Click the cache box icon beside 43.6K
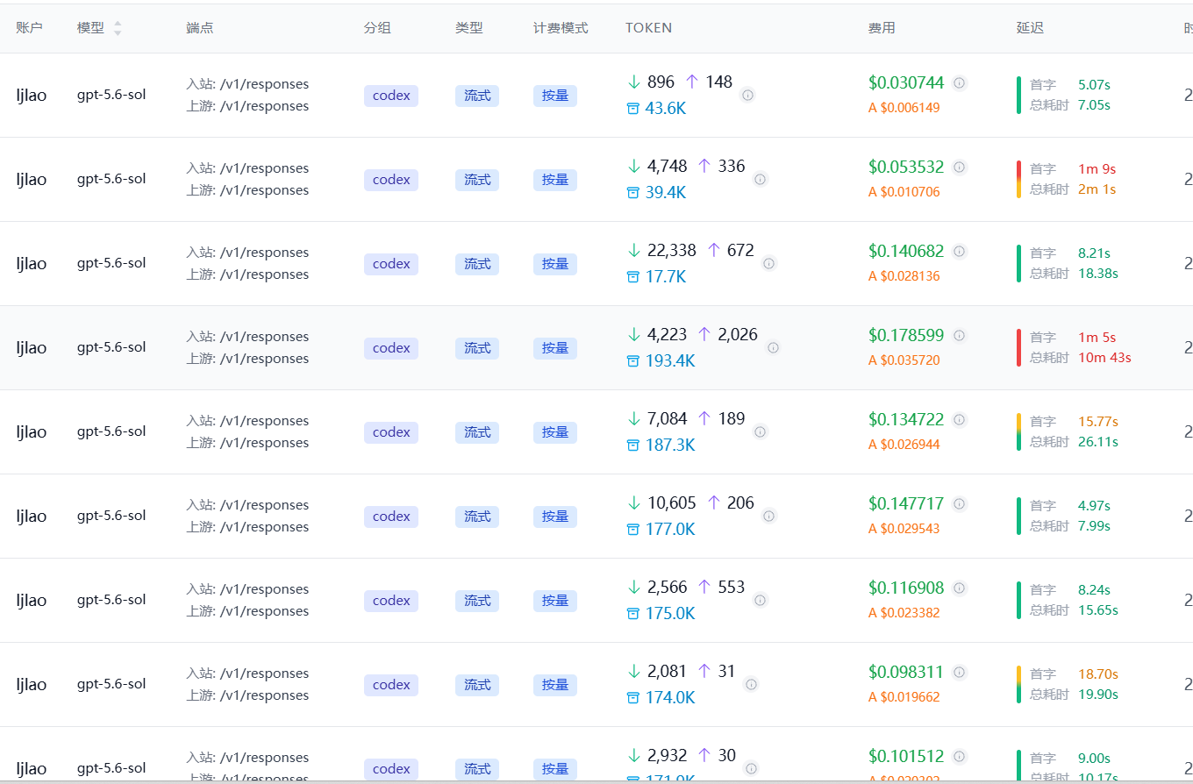1193x784 pixels. pos(633,109)
